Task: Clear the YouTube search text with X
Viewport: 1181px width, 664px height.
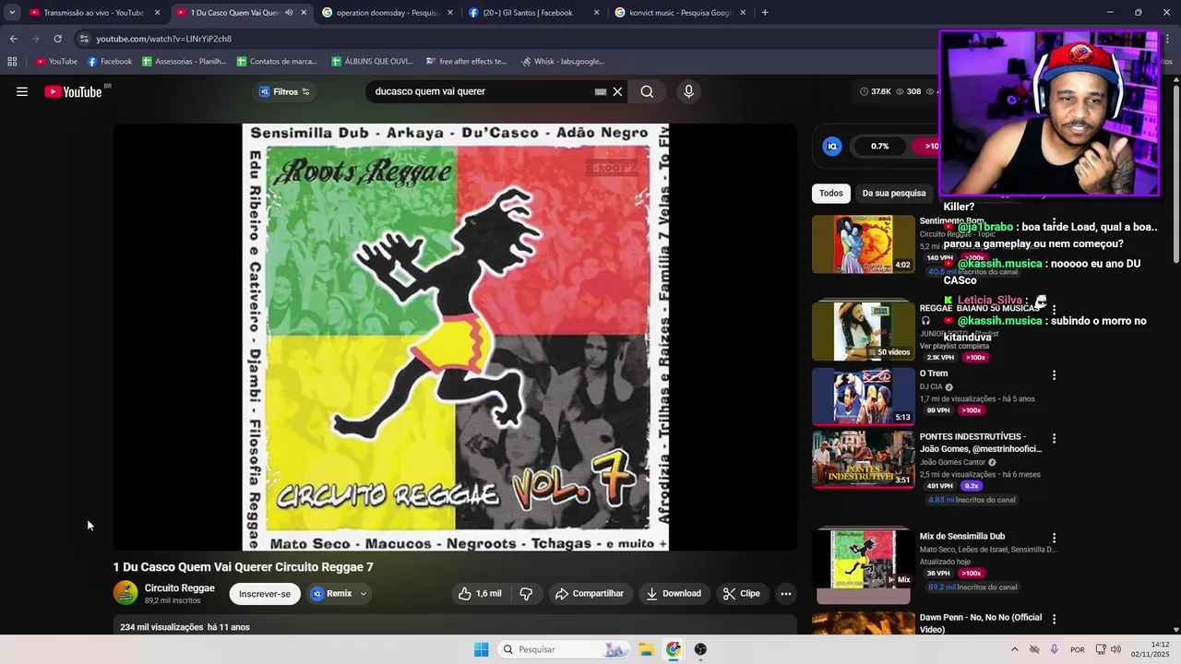Action: (617, 91)
